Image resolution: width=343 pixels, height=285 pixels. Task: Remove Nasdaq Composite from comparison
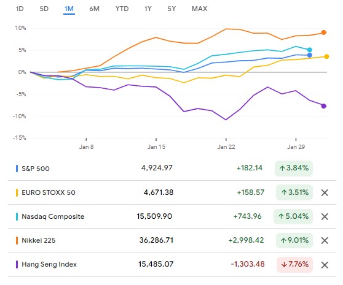pyautogui.click(x=325, y=216)
